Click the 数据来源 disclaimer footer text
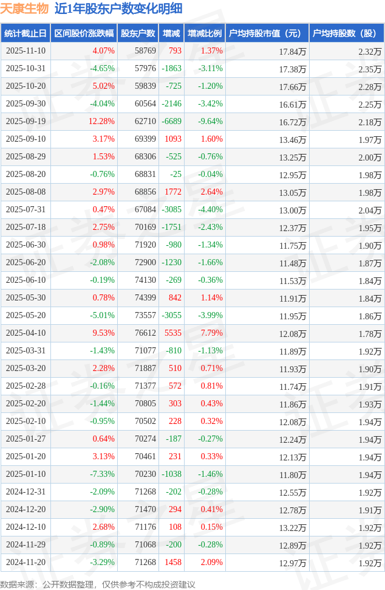The image size is (385, 590). [x=98, y=585]
